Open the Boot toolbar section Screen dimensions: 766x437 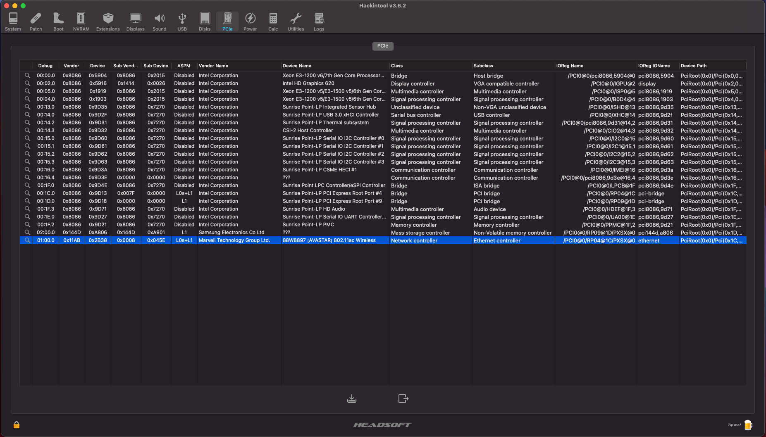pyautogui.click(x=58, y=21)
